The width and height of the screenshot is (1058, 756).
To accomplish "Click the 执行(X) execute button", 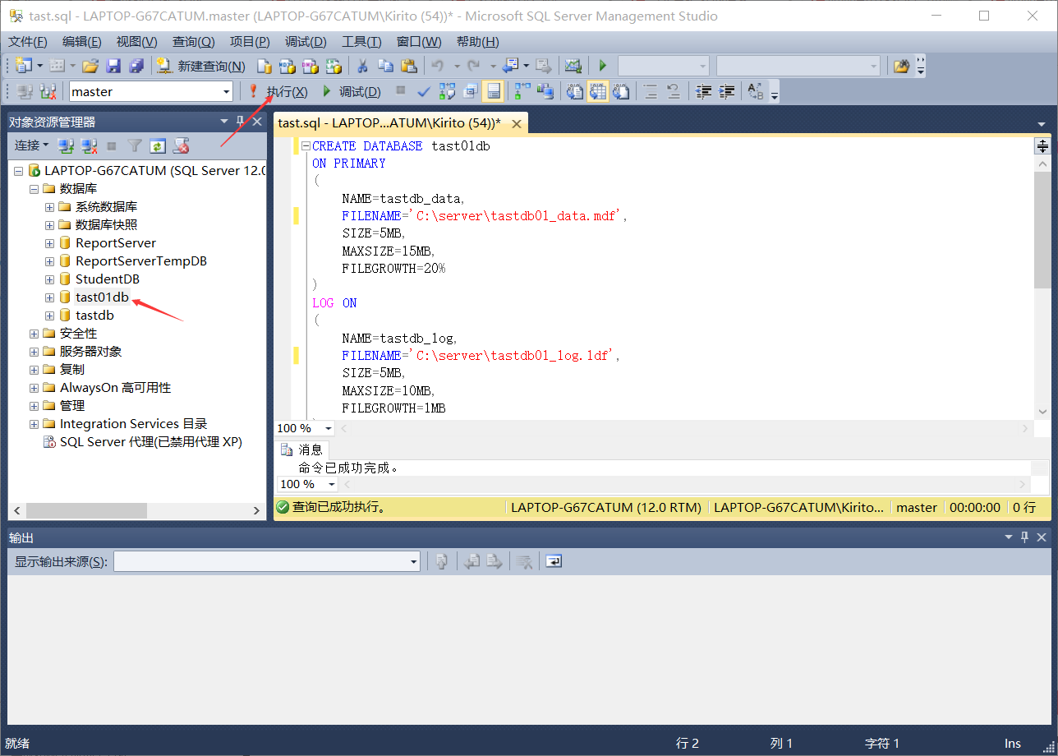I will pyautogui.click(x=278, y=91).
